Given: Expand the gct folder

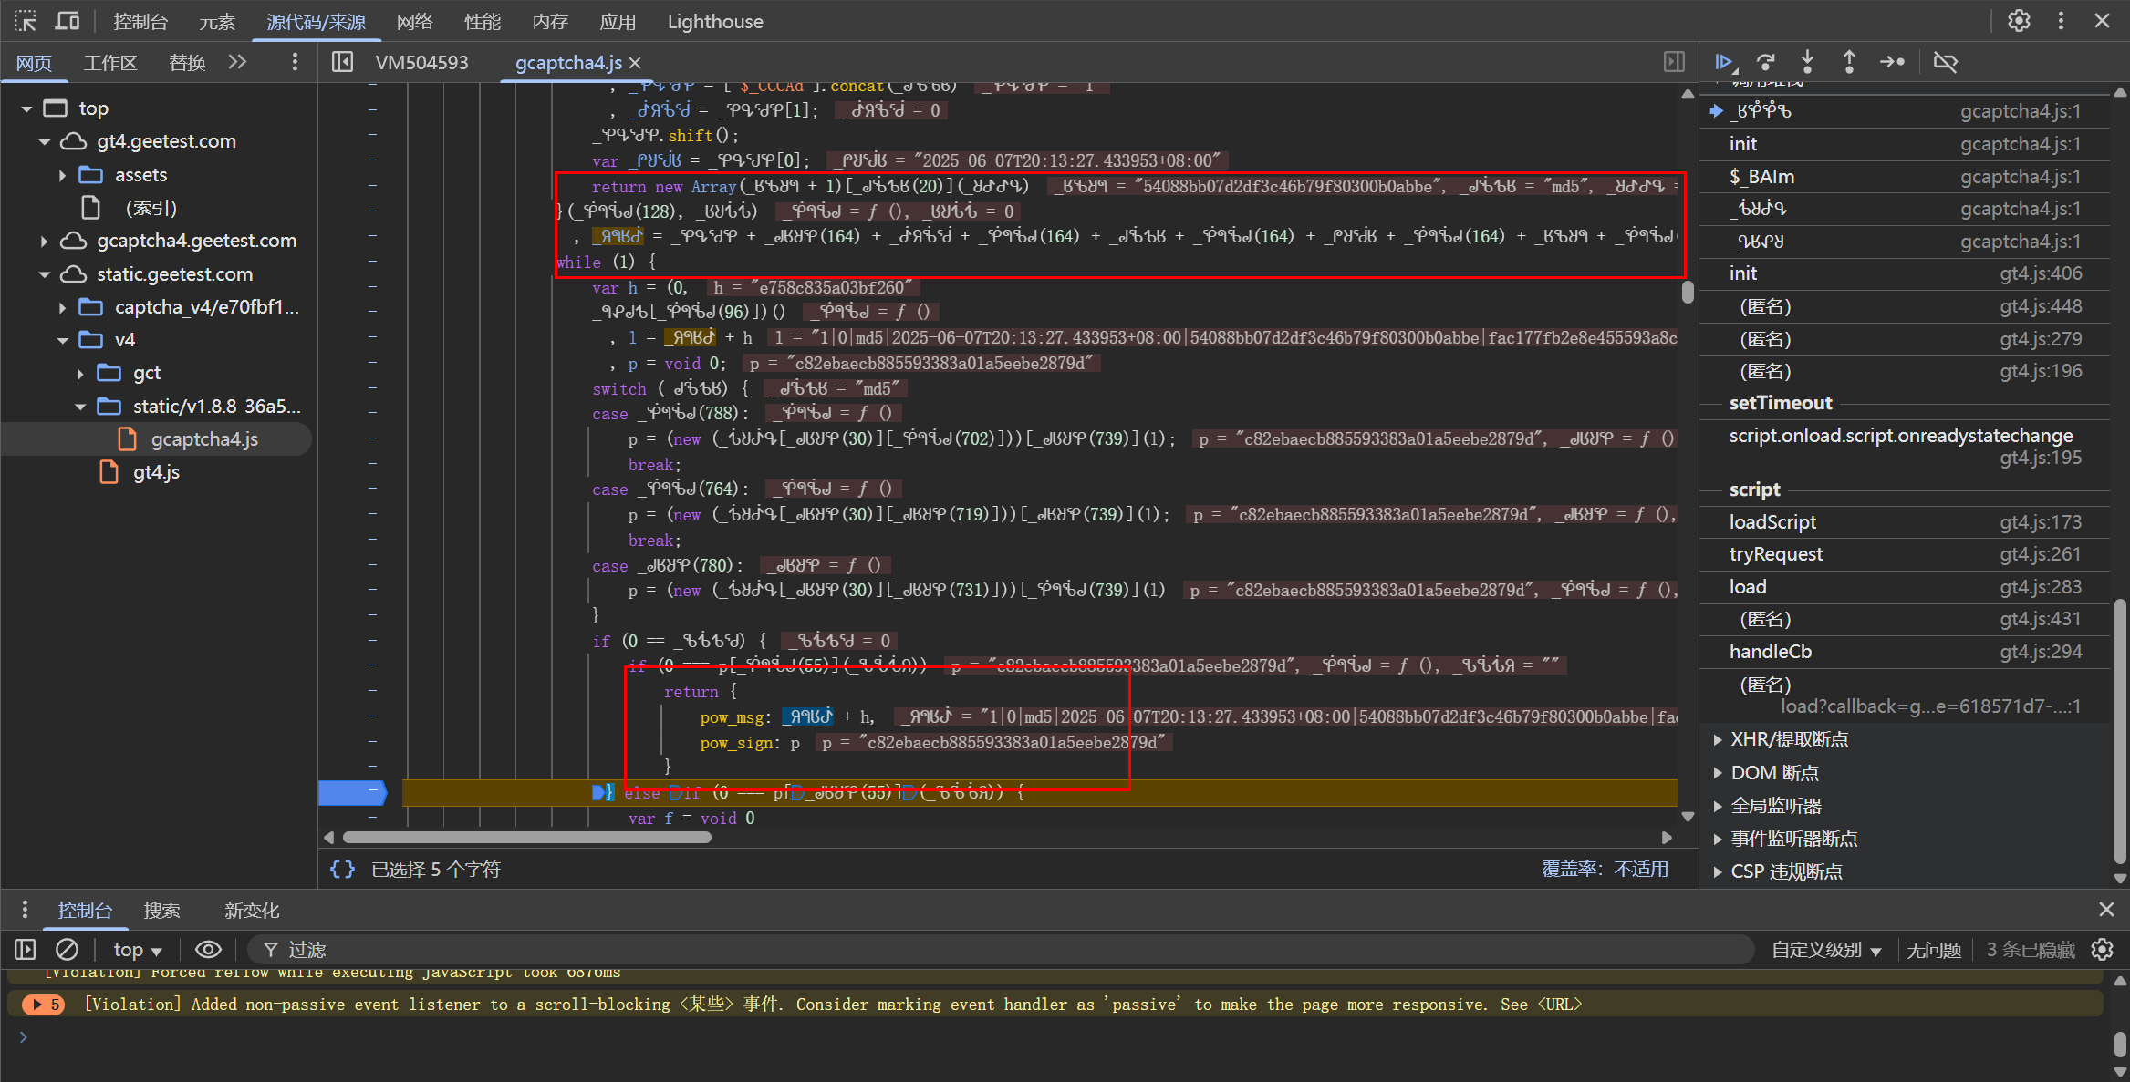Looking at the screenshot, I should (x=80, y=373).
